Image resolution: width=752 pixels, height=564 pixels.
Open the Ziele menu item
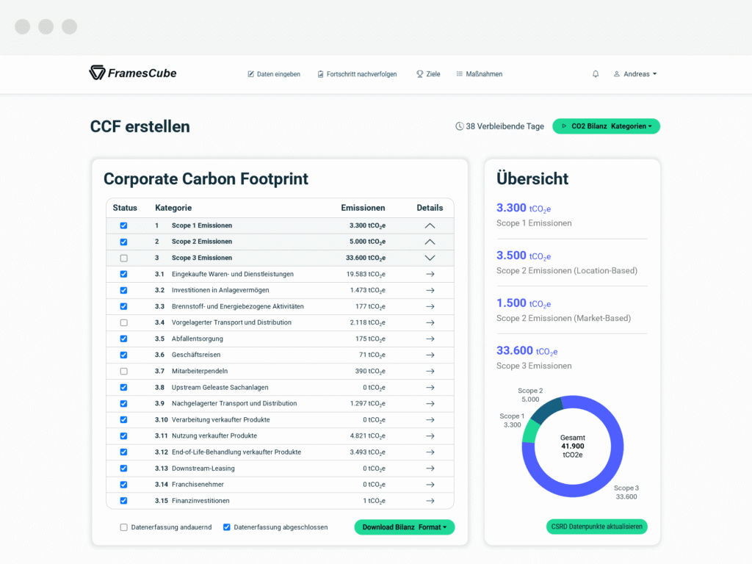click(428, 74)
